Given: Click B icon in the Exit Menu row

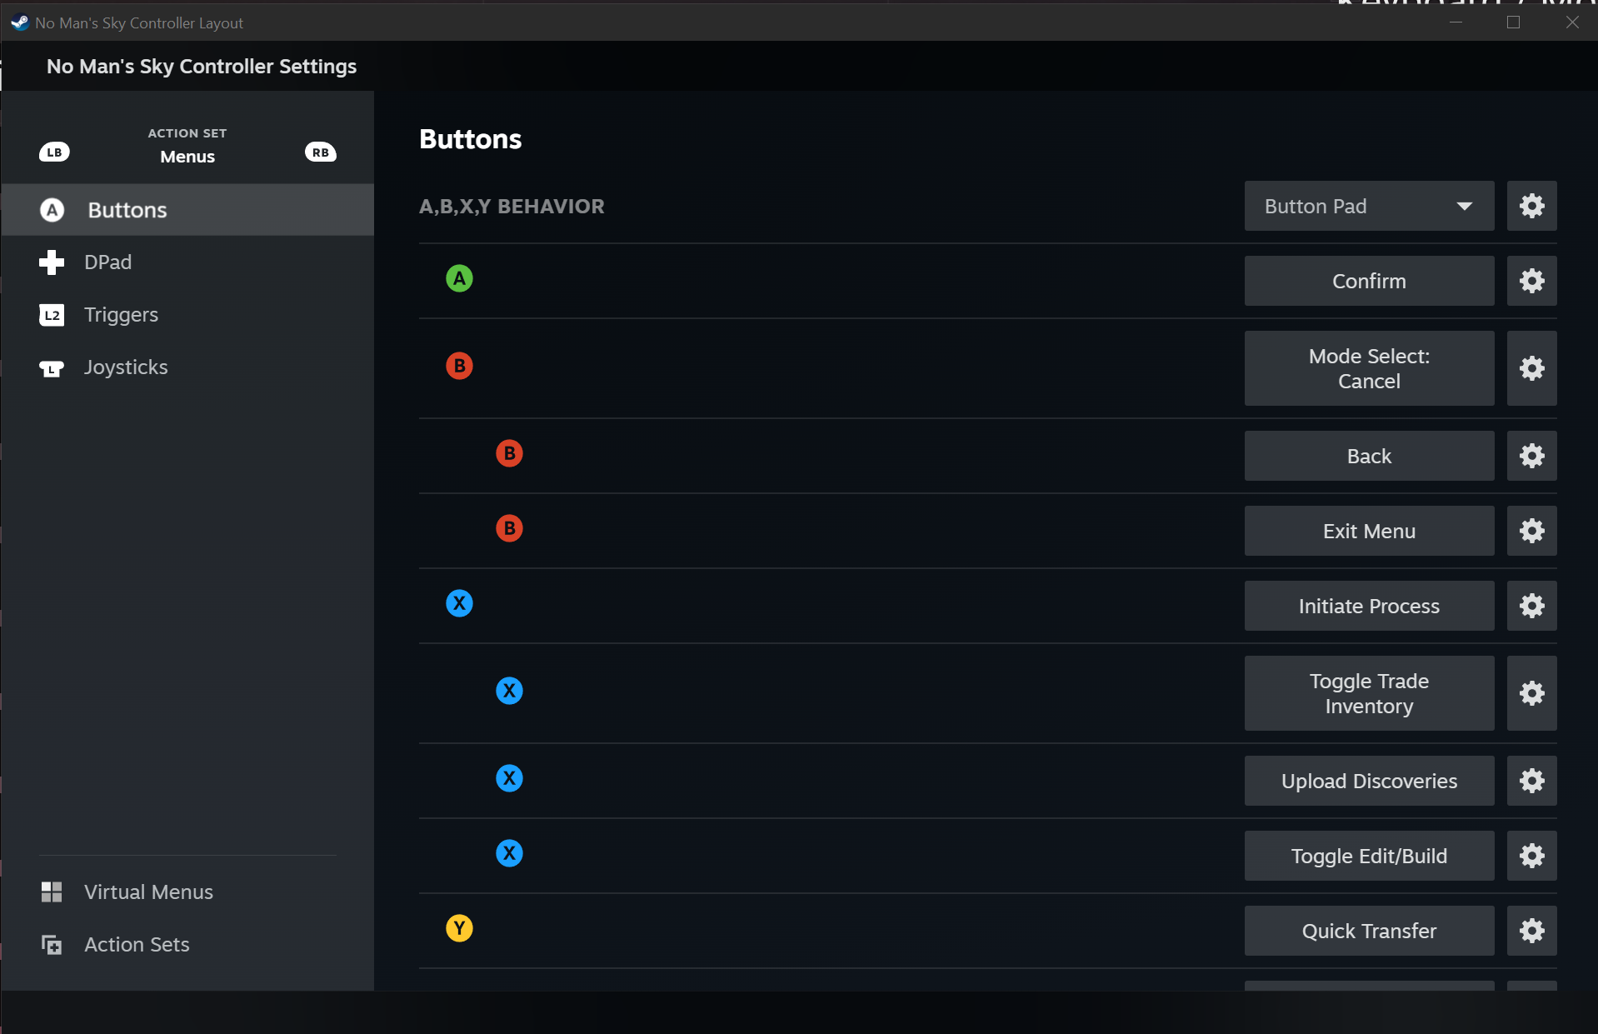Looking at the screenshot, I should (509, 528).
